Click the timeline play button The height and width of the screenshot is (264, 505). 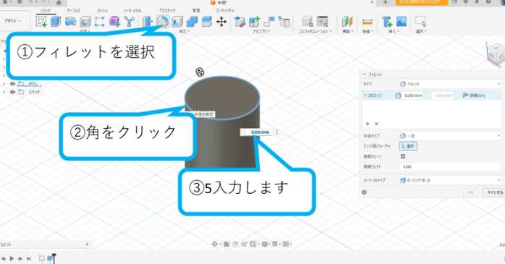[12, 258]
